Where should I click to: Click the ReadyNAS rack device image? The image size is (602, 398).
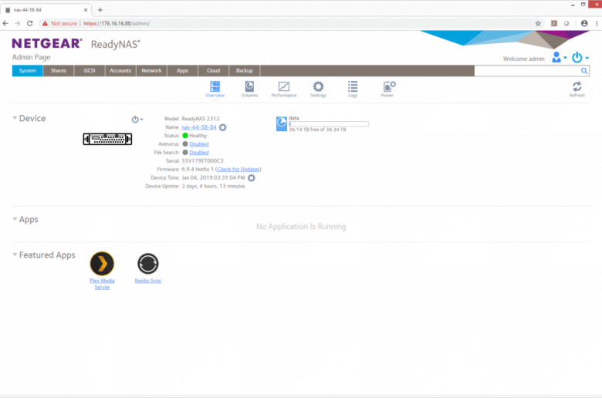pos(107,139)
